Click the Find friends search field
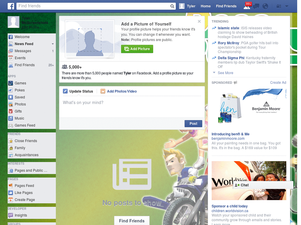This screenshot has height=225, width=301. [93, 6]
